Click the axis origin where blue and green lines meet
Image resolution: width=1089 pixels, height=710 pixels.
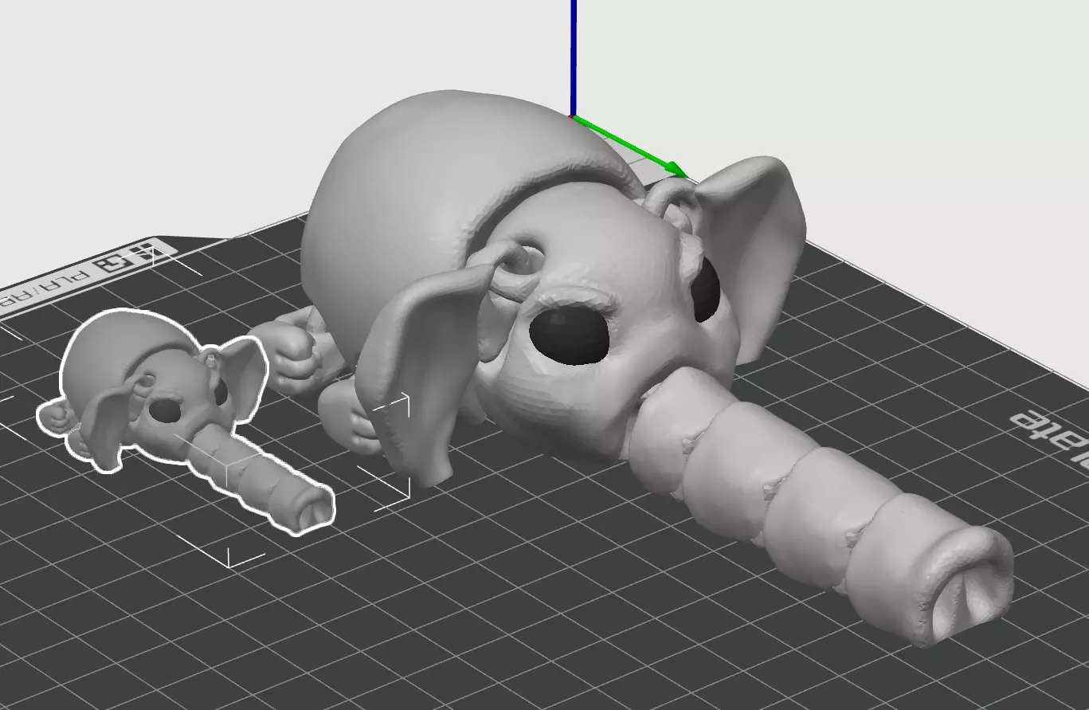(573, 117)
